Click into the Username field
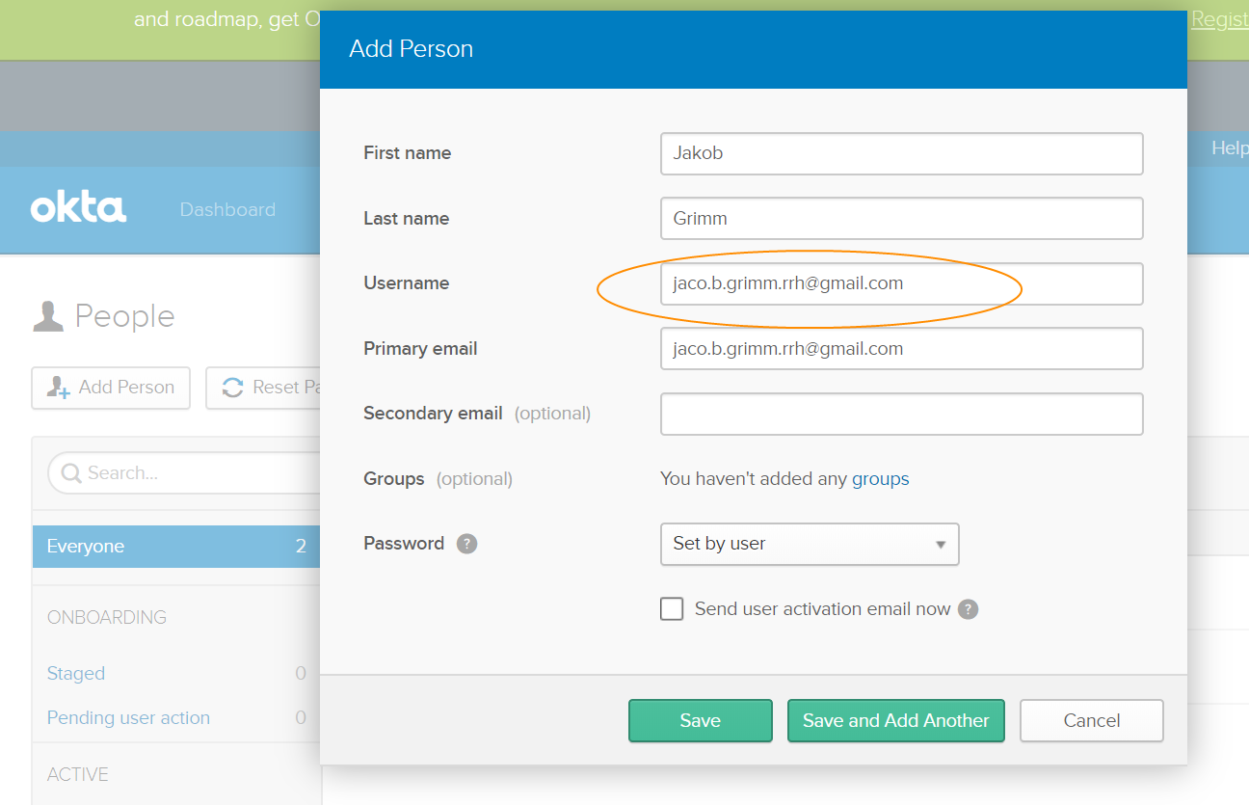Screen dimensions: 1249x805 tap(902, 283)
